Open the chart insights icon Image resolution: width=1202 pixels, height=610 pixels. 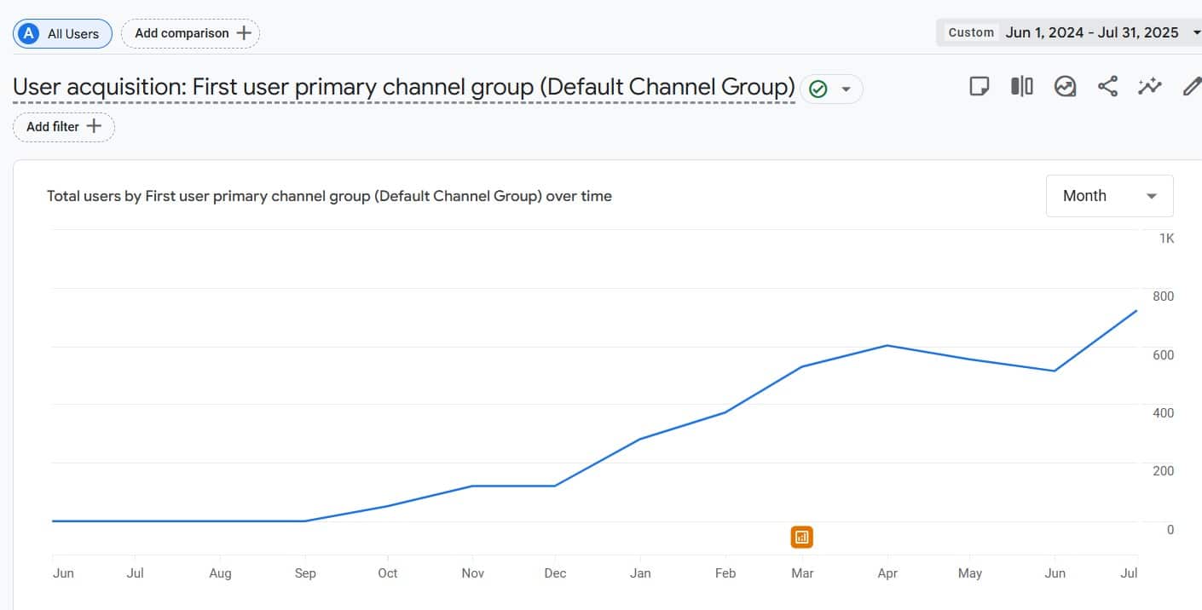[x=1065, y=86]
